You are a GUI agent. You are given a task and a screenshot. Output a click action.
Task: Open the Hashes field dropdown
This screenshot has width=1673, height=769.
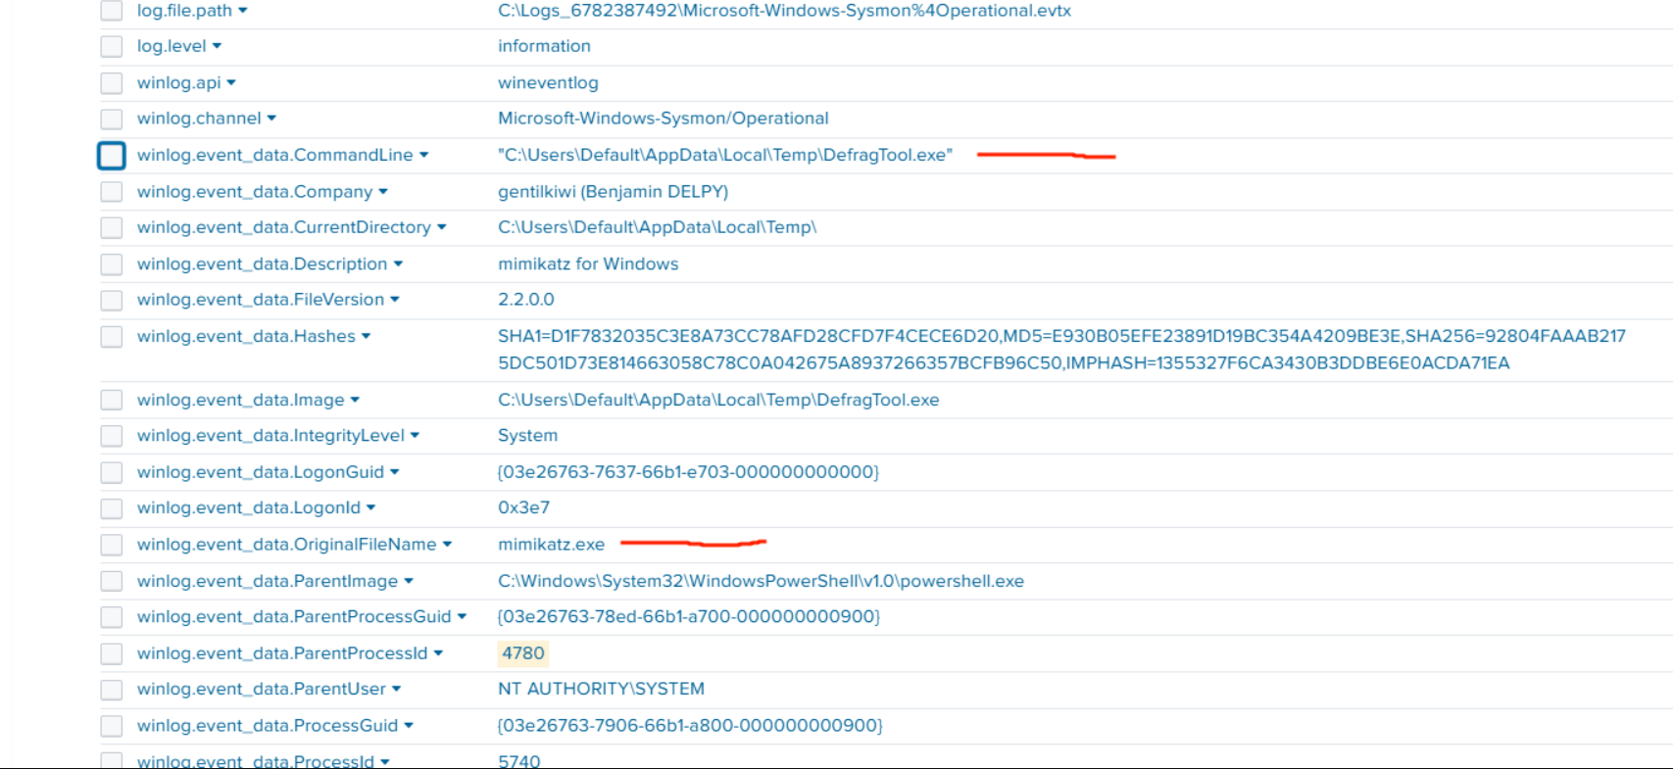(x=366, y=336)
